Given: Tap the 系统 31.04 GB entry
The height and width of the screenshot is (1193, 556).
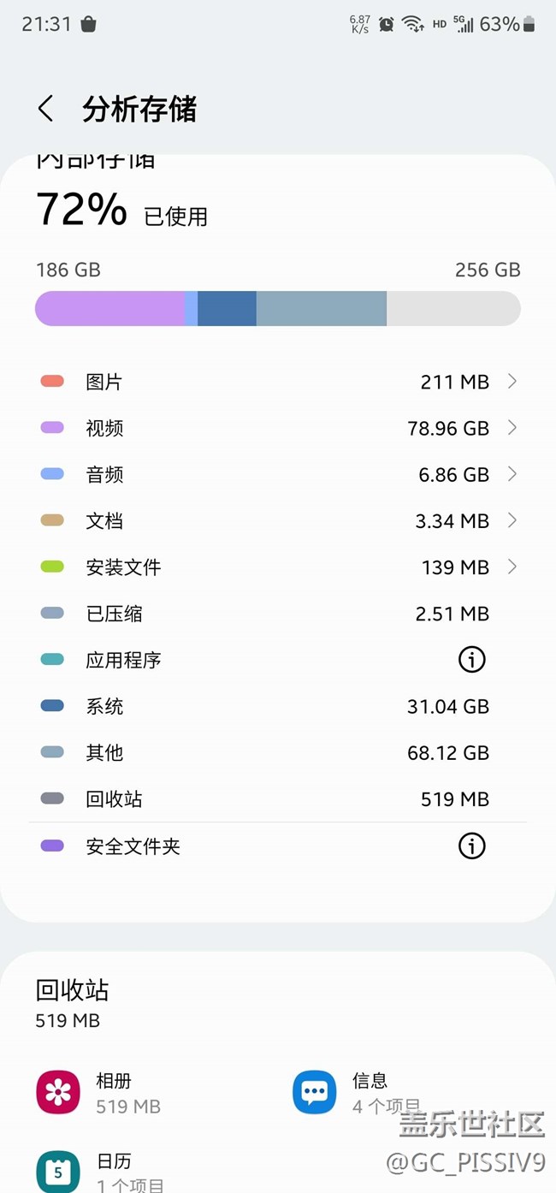Looking at the screenshot, I should (x=277, y=706).
